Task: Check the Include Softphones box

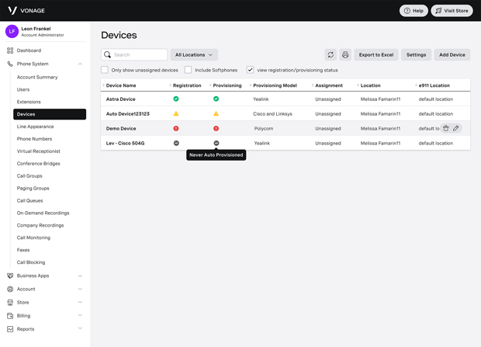Action: (188, 70)
